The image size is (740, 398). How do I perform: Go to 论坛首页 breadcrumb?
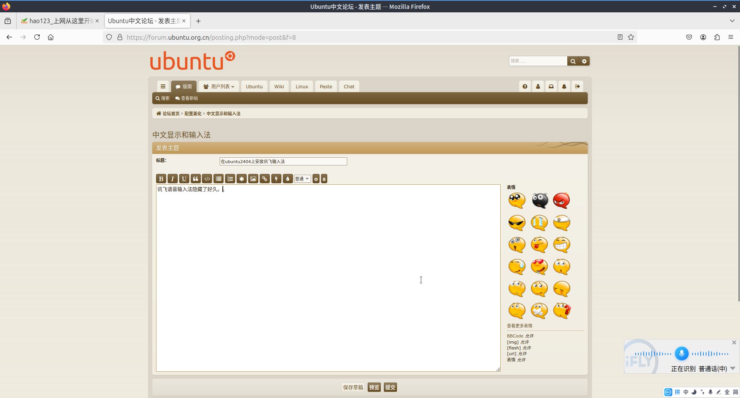168,113
